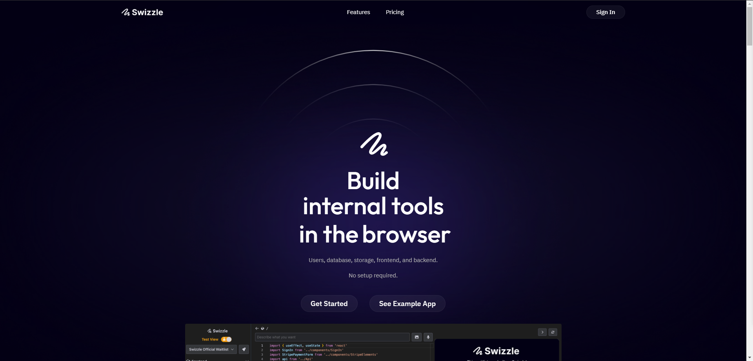
Task: Open the Features nav item
Action: [358, 12]
